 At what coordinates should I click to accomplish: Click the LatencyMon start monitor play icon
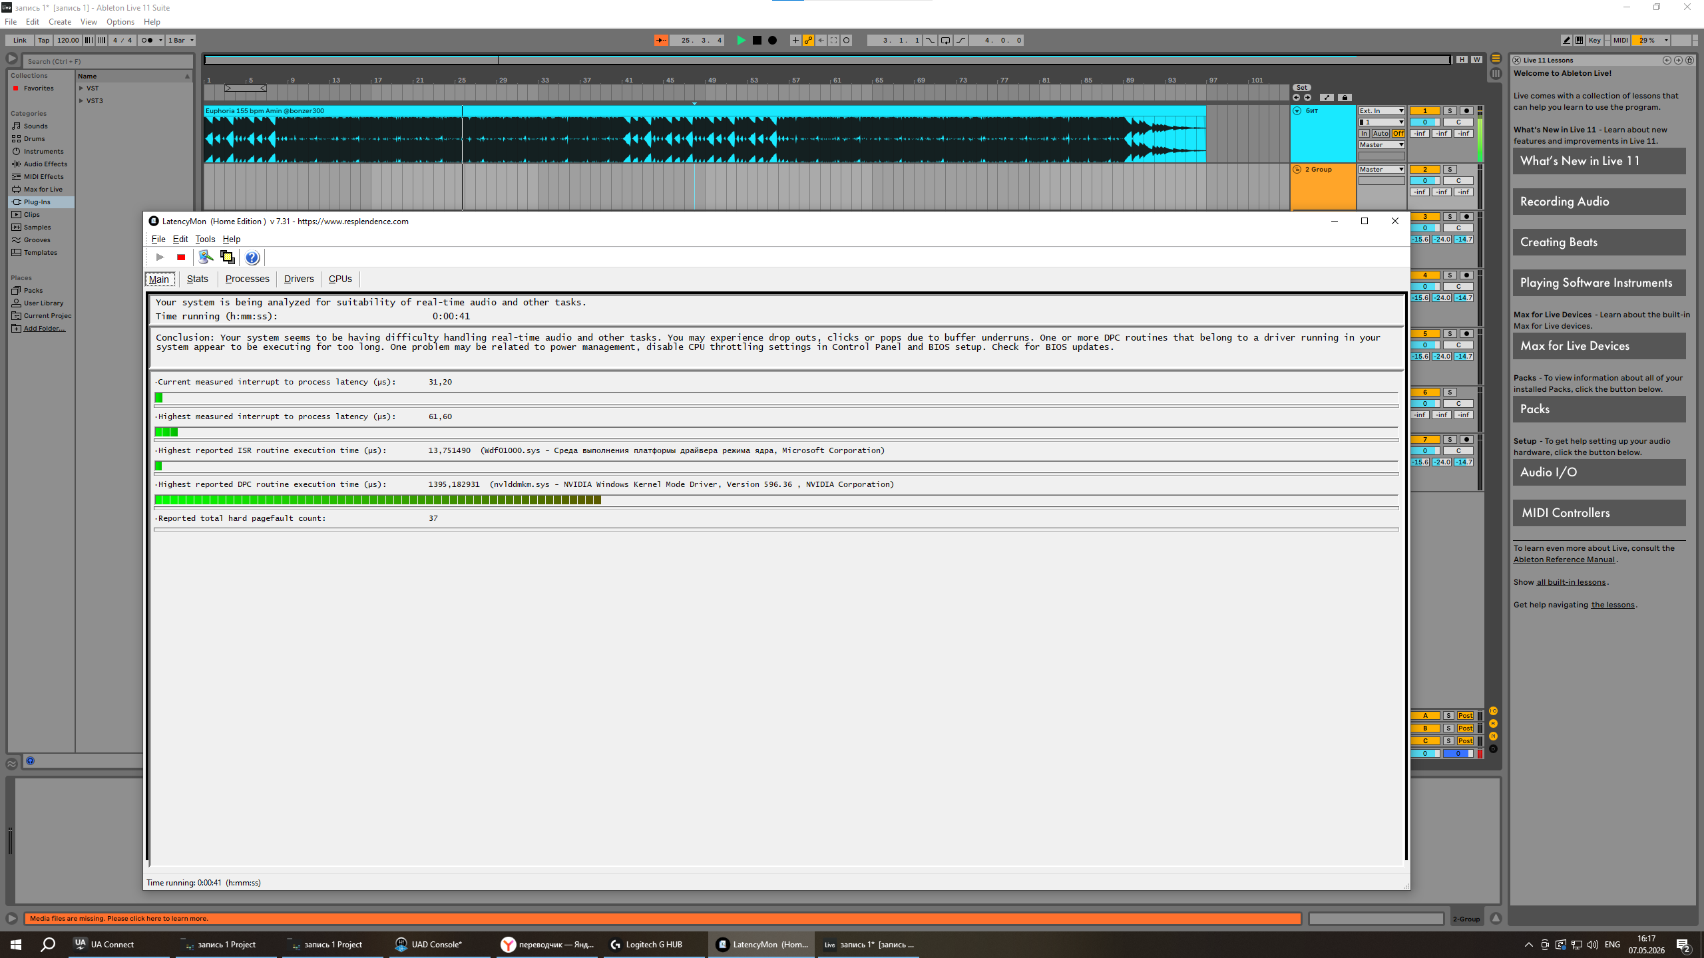(x=160, y=257)
